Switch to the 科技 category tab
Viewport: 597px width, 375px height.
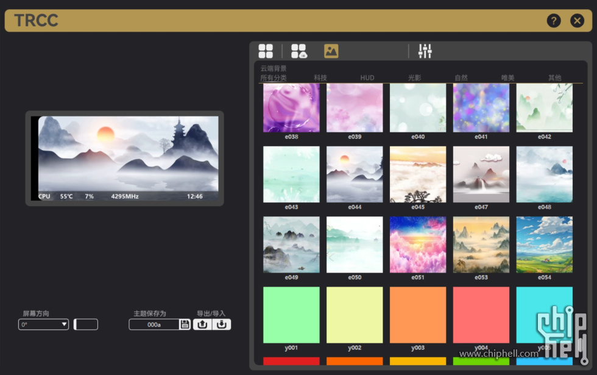pos(320,78)
